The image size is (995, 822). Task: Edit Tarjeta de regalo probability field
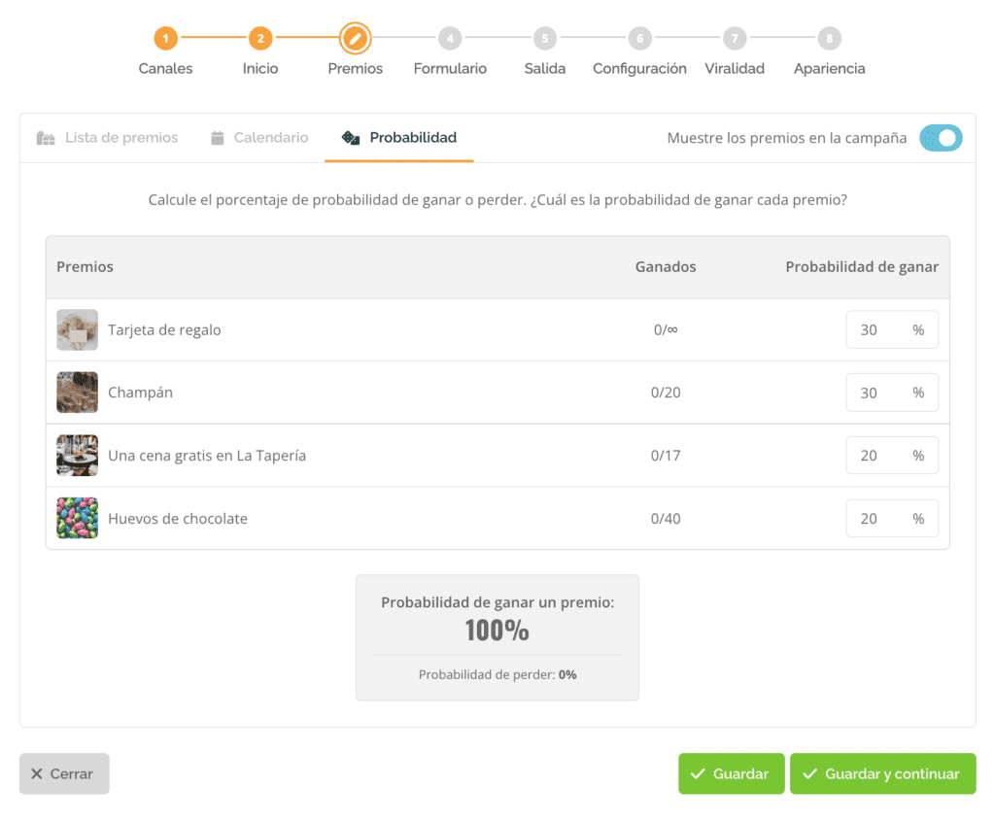(892, 329)
